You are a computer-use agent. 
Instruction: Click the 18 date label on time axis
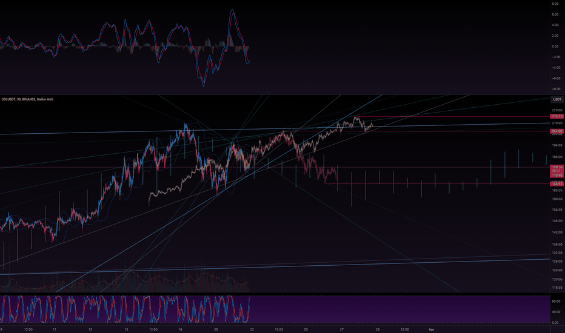click(x=180, y=329)
